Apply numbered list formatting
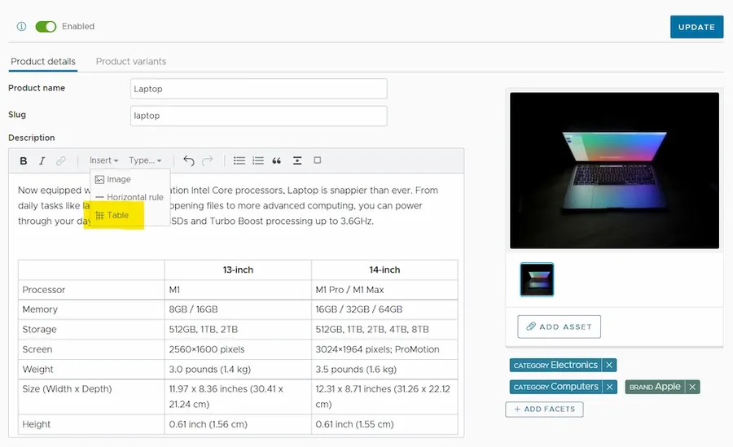The height and width of the screenshot is (447, 733). click(x=258, y=161)
